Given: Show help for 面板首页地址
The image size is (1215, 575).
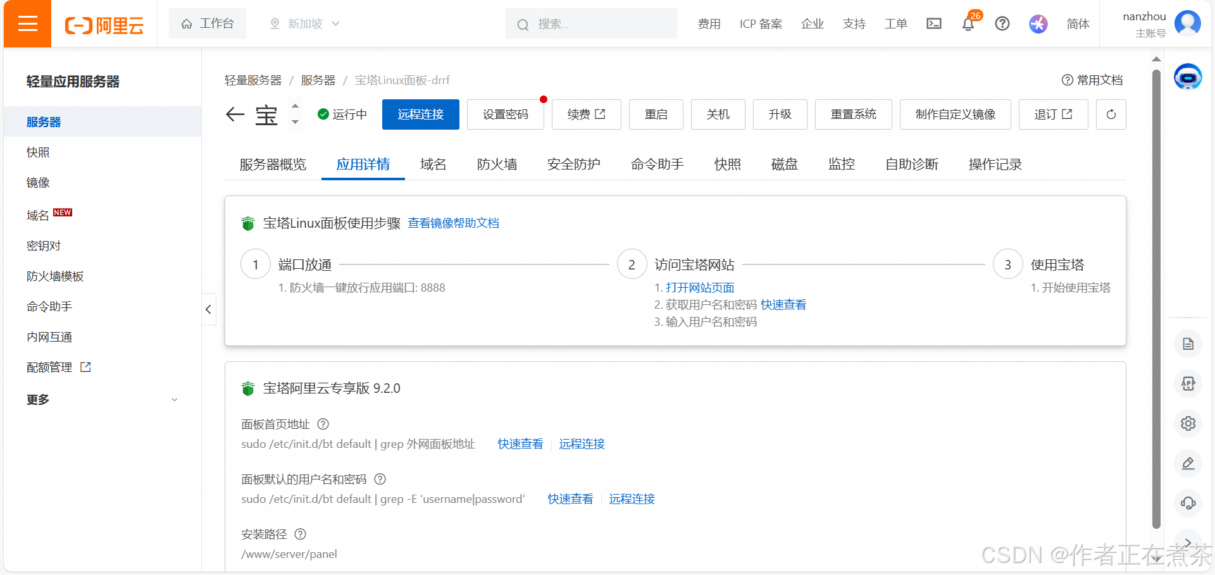Looking at the screenshot, I should 323,424.
